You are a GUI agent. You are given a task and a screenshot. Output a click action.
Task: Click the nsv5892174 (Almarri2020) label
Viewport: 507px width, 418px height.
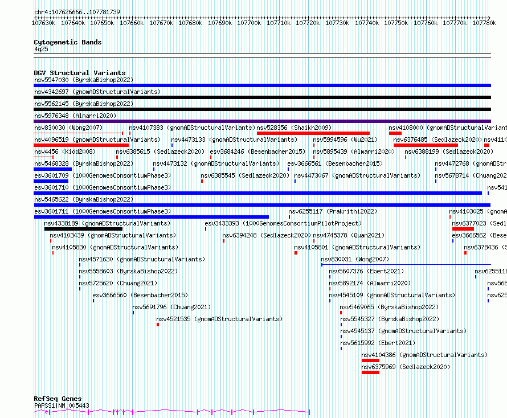point(370,283)
